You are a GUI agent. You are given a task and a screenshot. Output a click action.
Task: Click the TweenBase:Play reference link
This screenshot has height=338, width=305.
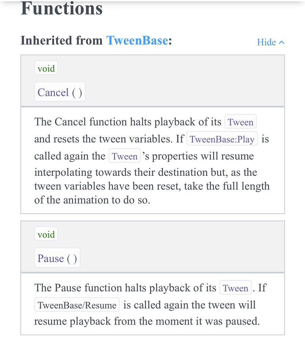tap(222, 139)
